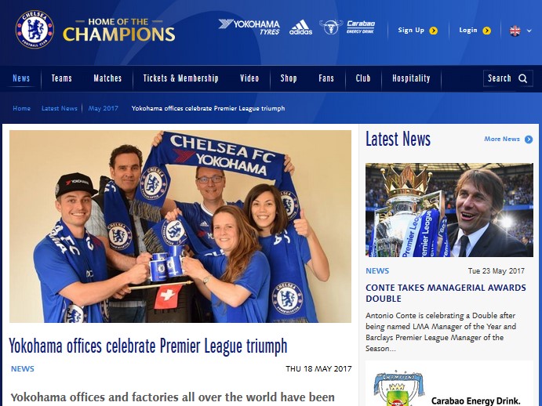Expand the language dropdown chevron

coord(529,31)
